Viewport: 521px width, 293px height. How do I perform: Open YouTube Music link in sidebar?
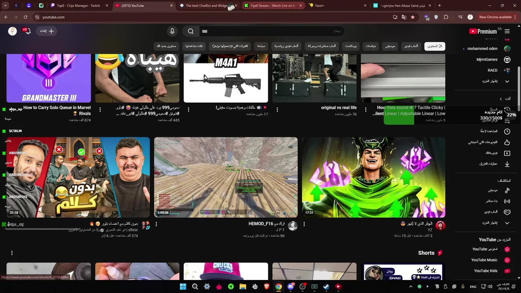tap(490, 260)
